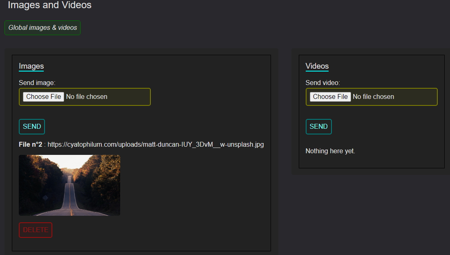Click the 'Send video:' label
Image resolution: width=450 pixels, height=255 pixels.
[322, 83]
